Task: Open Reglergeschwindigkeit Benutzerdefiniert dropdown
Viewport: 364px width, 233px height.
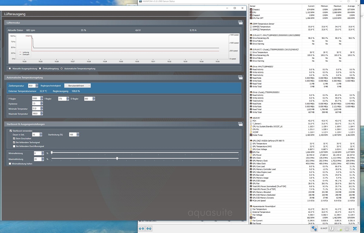Action: [78, 86]
